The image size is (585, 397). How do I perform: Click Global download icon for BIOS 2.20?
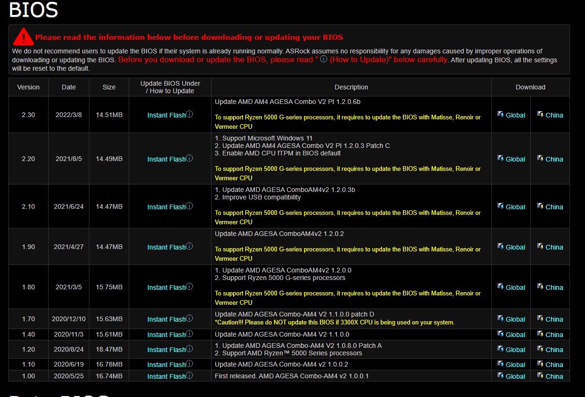click(500, 158)
